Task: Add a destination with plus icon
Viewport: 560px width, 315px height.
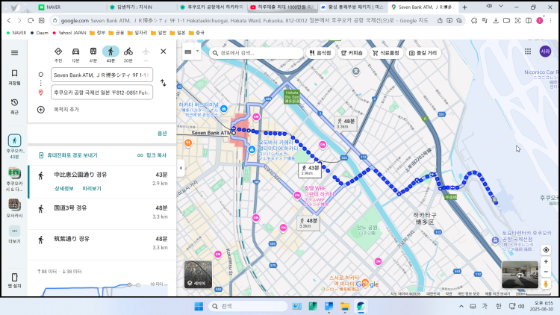Action: point(41,109)
